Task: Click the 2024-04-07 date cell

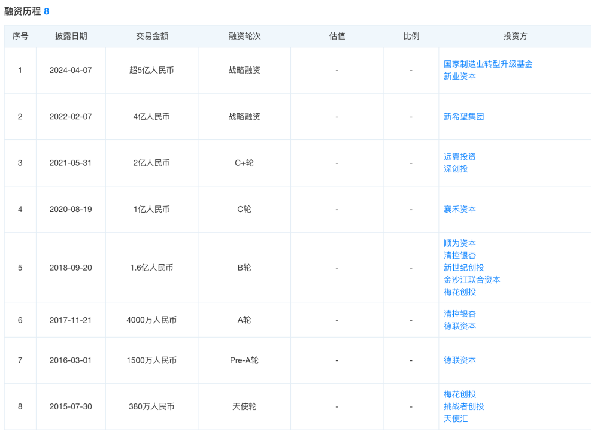Action: coord(71,71)
